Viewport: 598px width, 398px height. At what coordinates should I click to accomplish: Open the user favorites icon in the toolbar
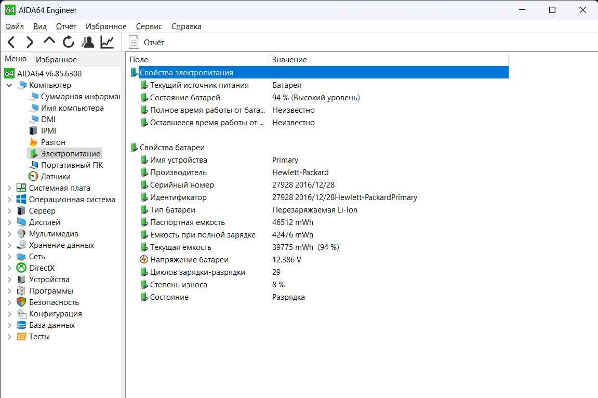pyautogui.click(x=88, y=42)
